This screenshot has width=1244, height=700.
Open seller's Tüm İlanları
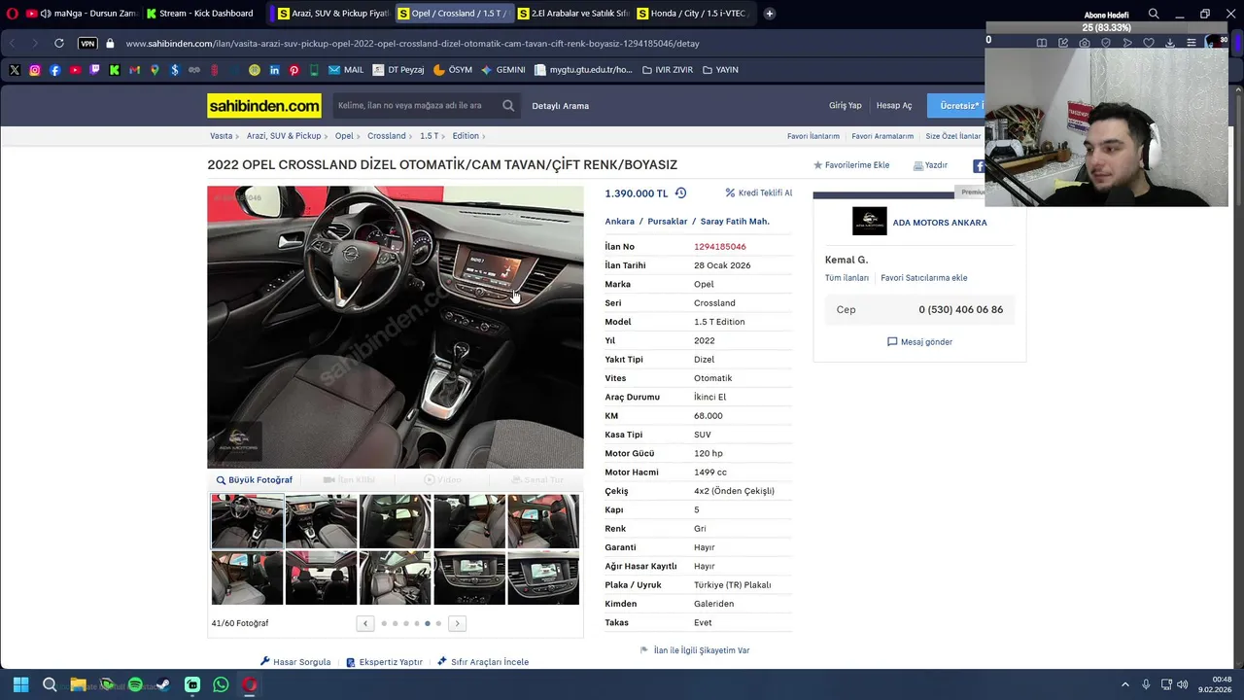[x=847, y=278]
